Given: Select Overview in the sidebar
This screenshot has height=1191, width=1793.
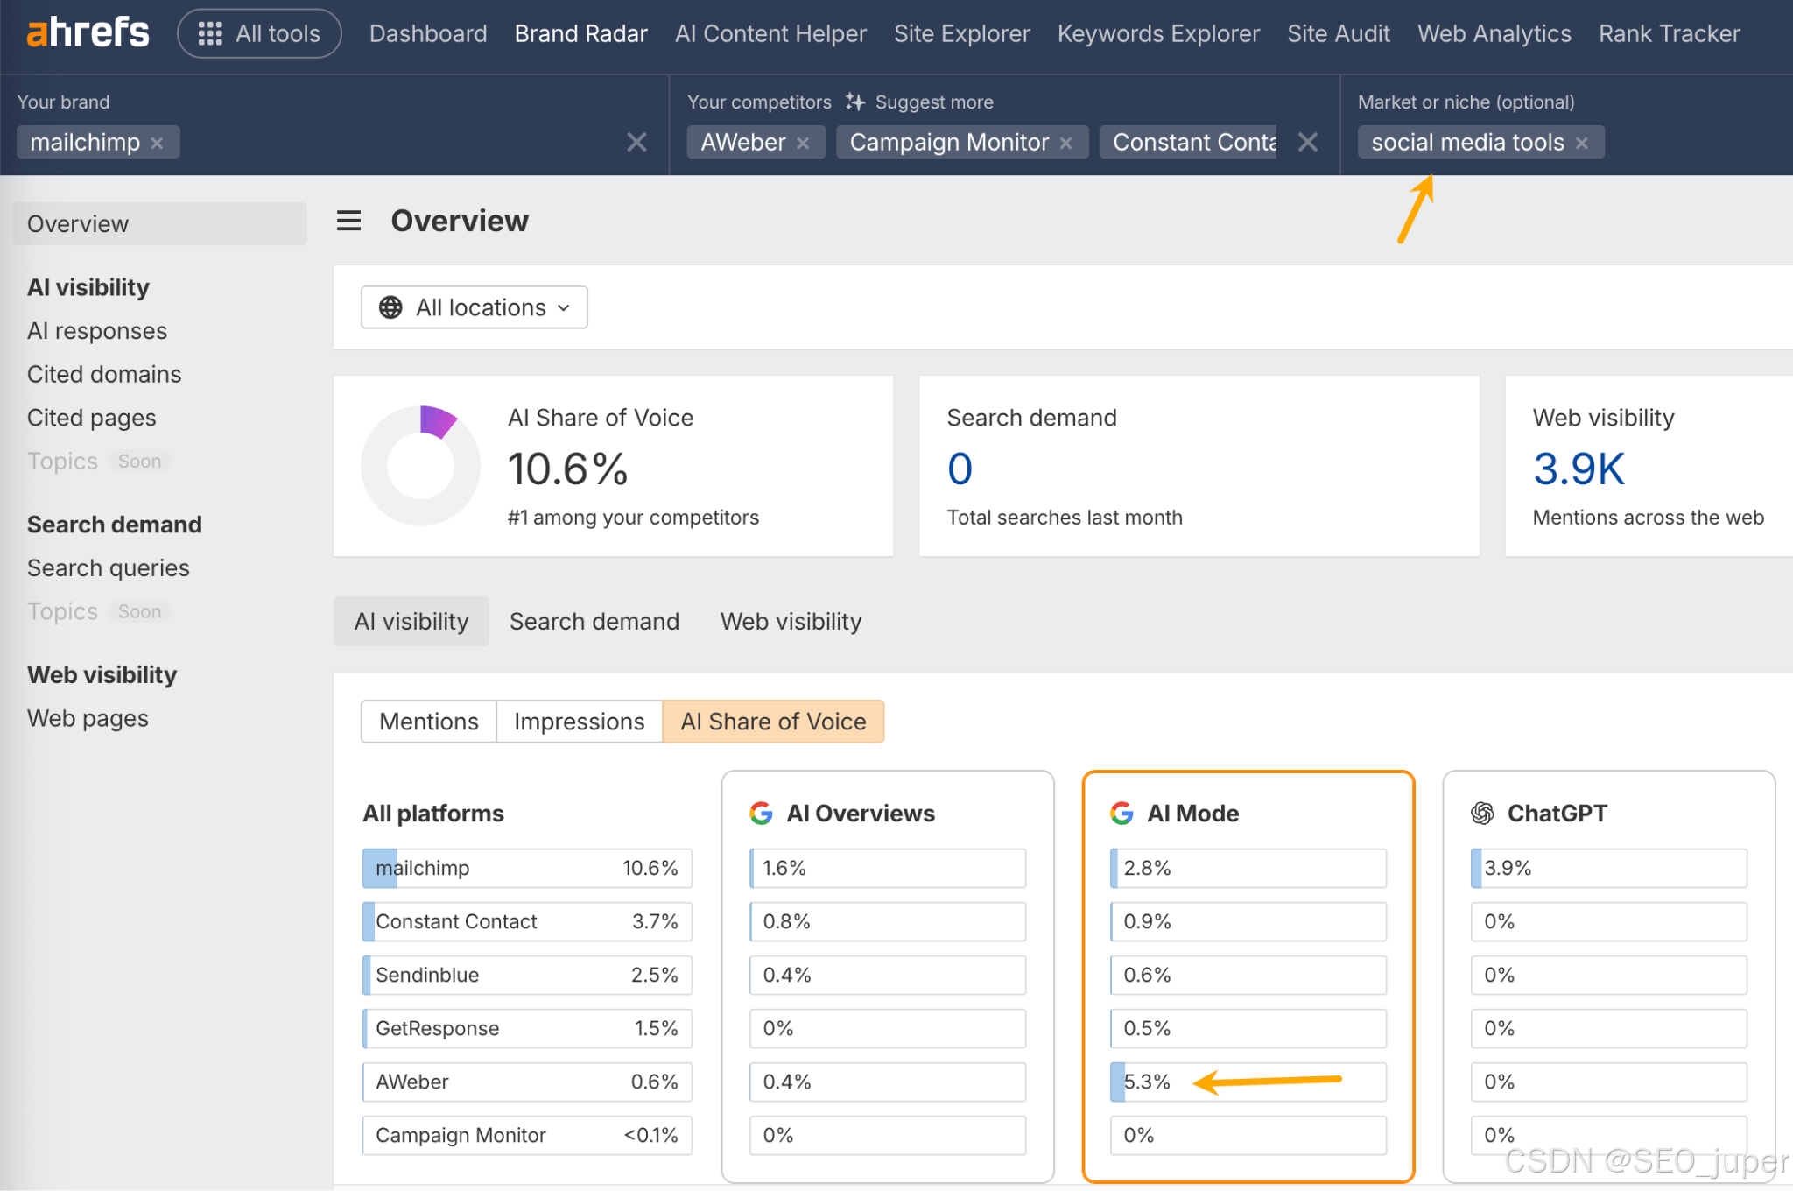Looking at the screenshot, I should 160,224.
